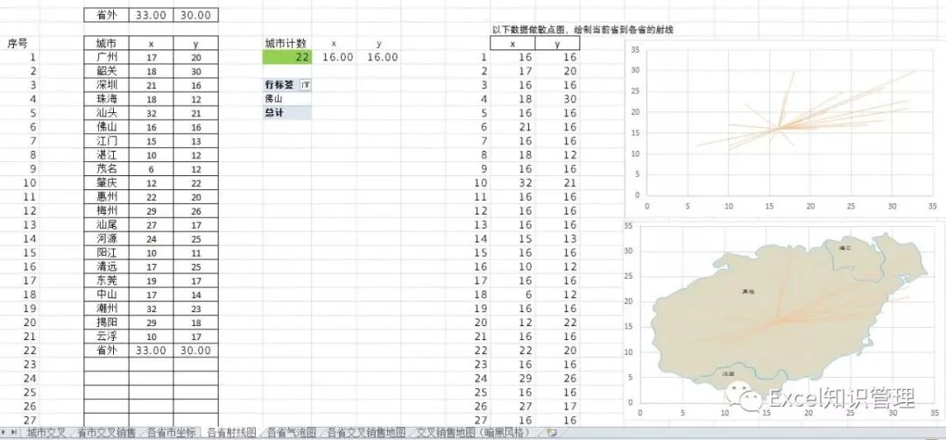Open the 省市交叉销售 sheet tab
Screen dimensions: 946x440
pyautogui.click(x=108, y=432)
